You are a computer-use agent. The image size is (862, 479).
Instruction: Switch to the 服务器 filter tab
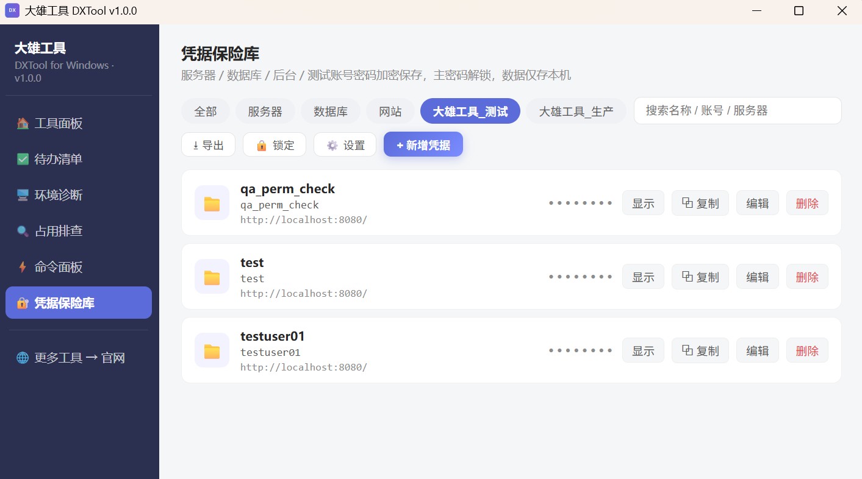[x=265, y=112]
